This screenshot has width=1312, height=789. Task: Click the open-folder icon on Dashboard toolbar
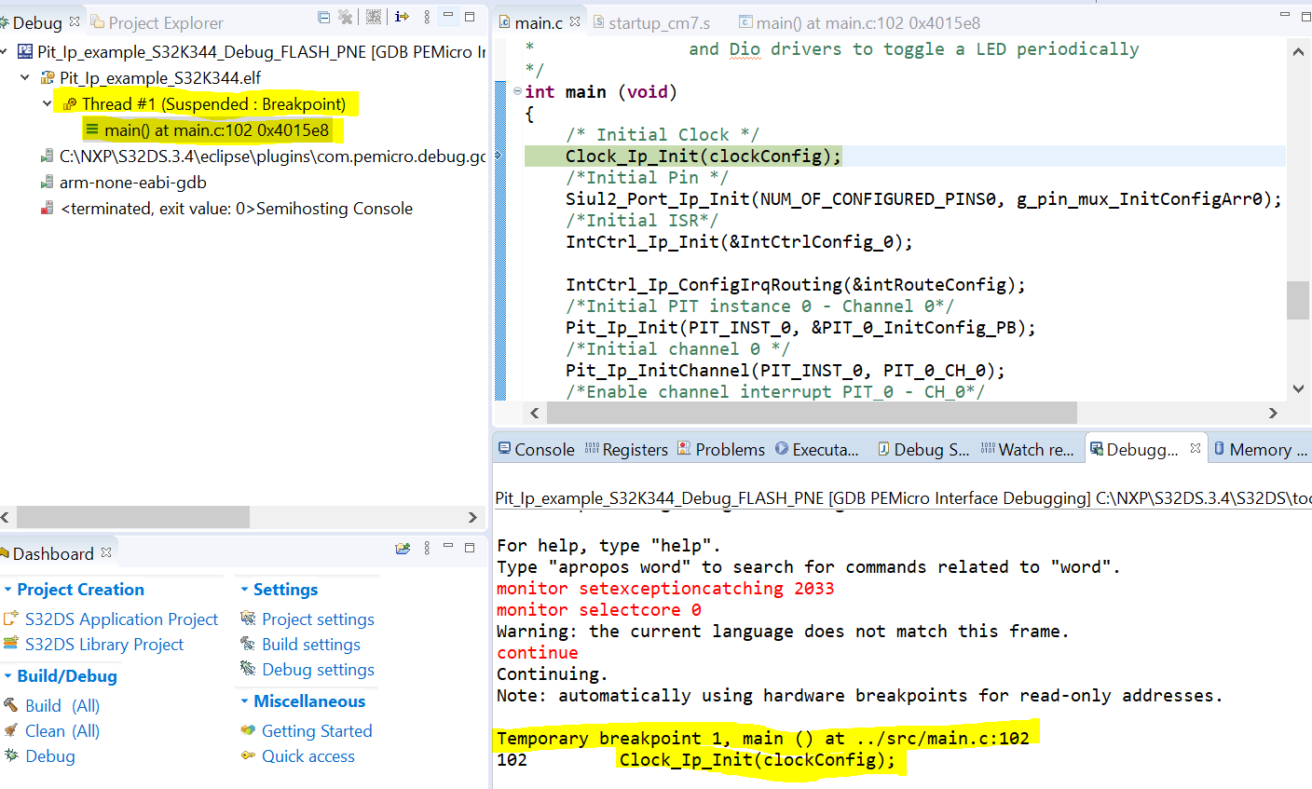pyautogui.click(x=403, y=550)
